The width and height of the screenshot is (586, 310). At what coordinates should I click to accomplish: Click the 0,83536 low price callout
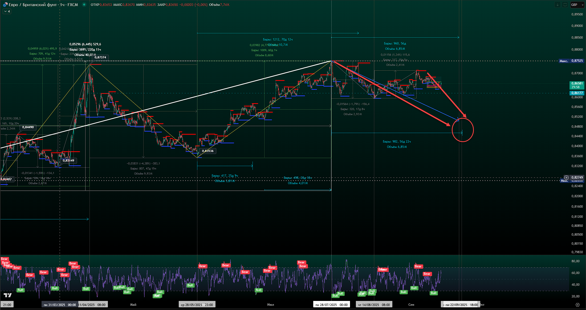[x=207, y=151]
